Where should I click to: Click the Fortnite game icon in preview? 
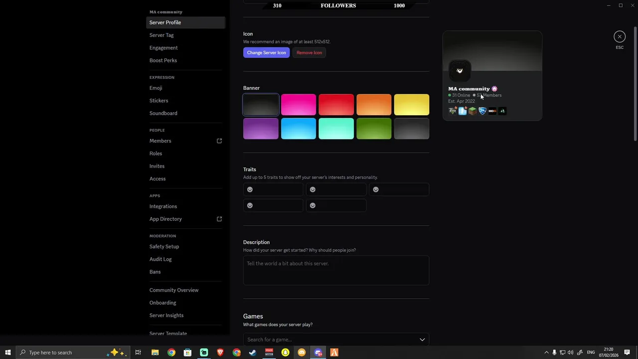[x=463, y=111]
